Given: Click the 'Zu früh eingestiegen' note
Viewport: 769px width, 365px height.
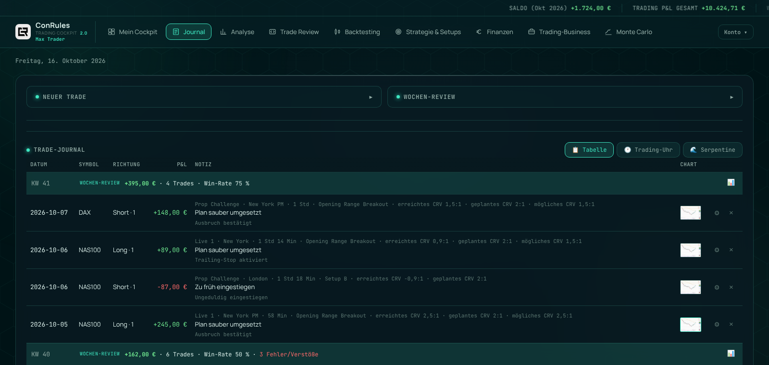Looking at the screenshot, I should click(x=225, y=287).
